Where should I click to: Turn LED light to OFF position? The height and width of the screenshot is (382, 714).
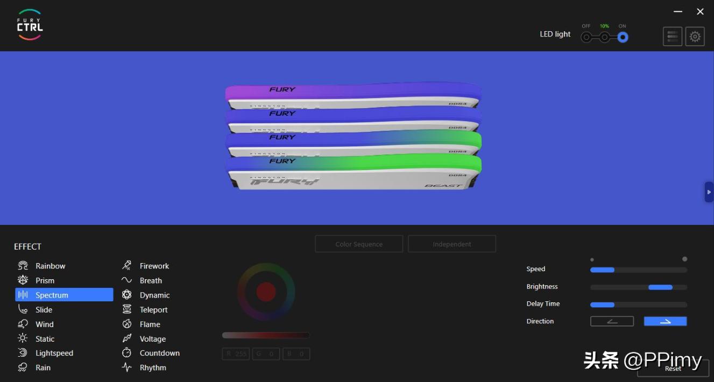click(586, 37)
